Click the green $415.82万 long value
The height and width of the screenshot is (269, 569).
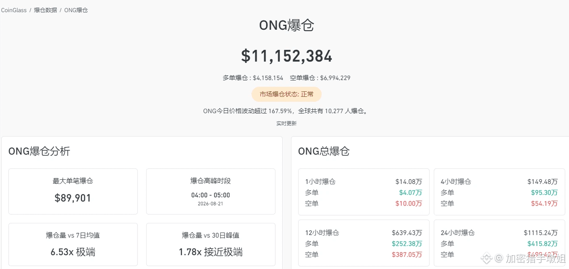point(543,244)
